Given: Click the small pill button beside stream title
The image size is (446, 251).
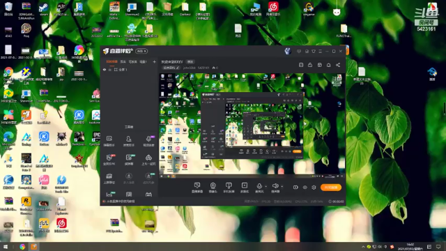Looking at the screenshot, I should [190, 62].
